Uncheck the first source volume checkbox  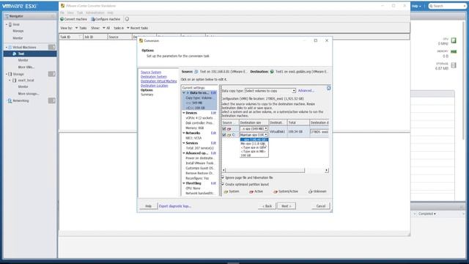(x=224, y=129)
